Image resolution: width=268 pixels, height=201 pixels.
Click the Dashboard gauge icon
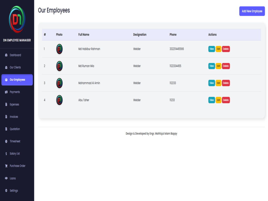point(6,55)
